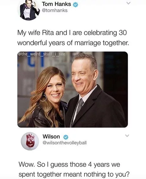Expand the chevron menu on Wilson's reply
This screenshot has height=179, width=146.
point(127,136)
